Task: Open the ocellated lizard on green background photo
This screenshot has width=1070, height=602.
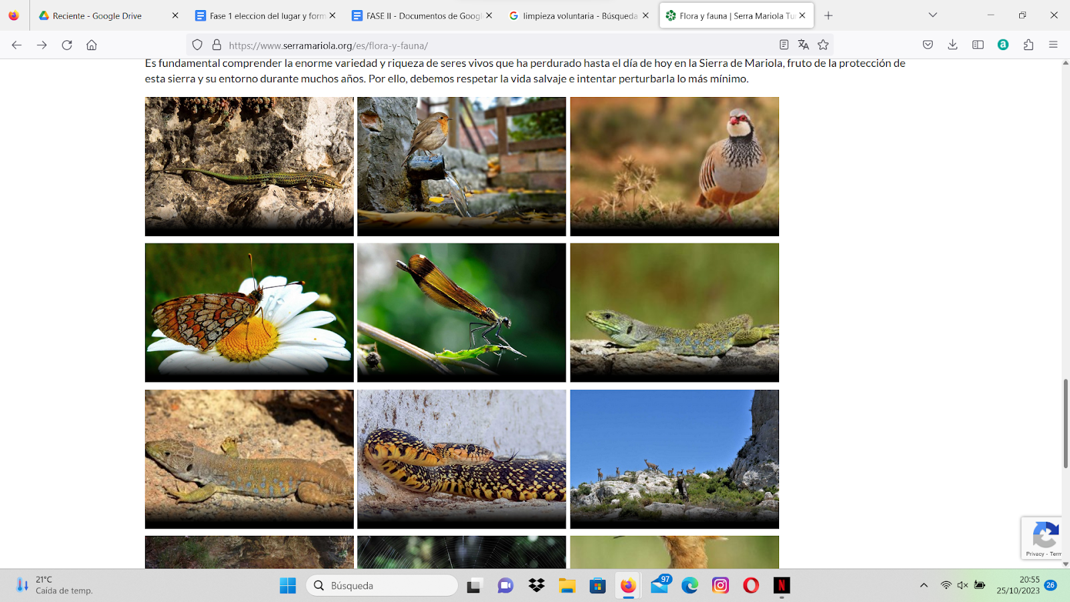Action: click(675, 312)
